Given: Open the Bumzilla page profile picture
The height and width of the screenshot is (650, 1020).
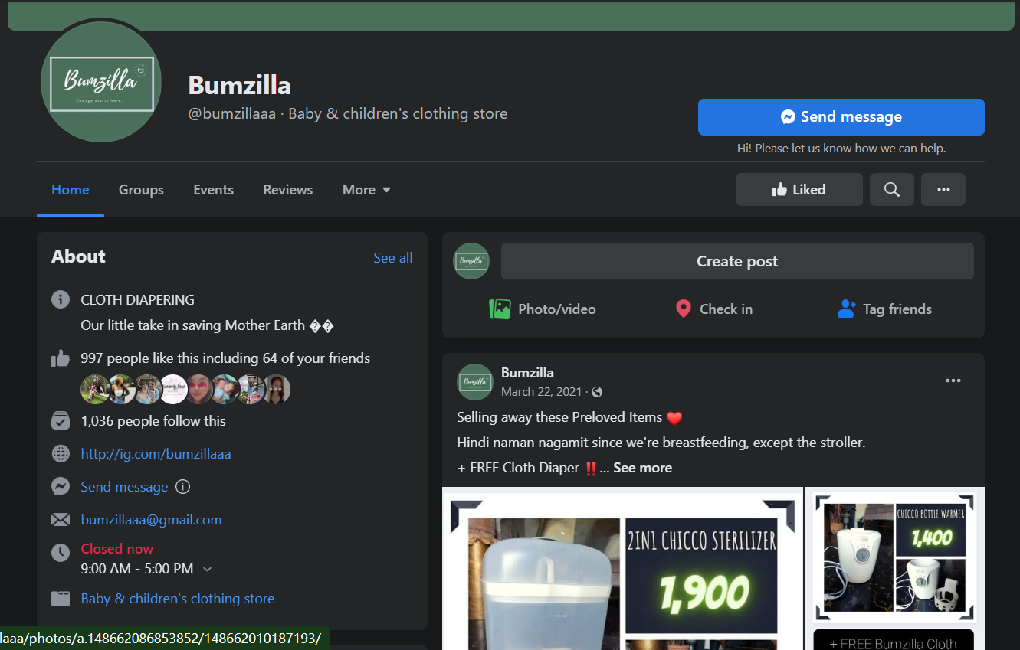Looking at the screenshot, I should click(x=101, y=83).
